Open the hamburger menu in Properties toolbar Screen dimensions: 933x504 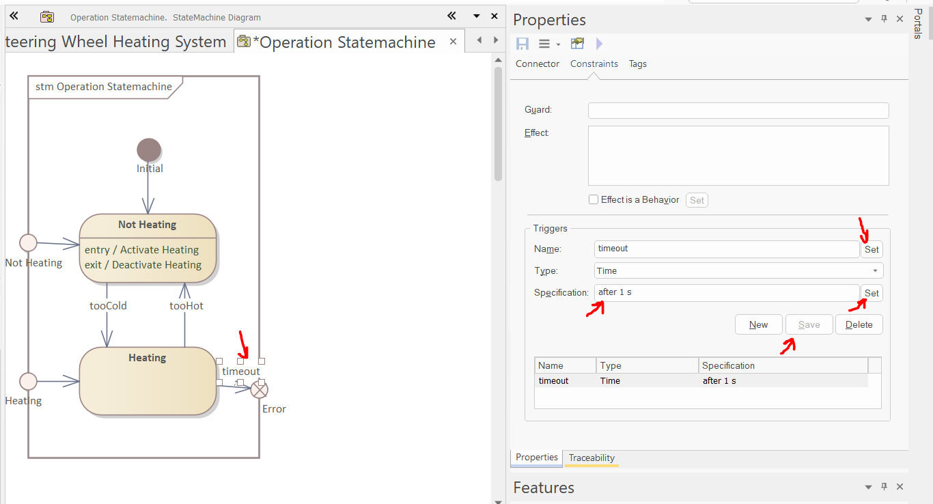click(544, 44)
